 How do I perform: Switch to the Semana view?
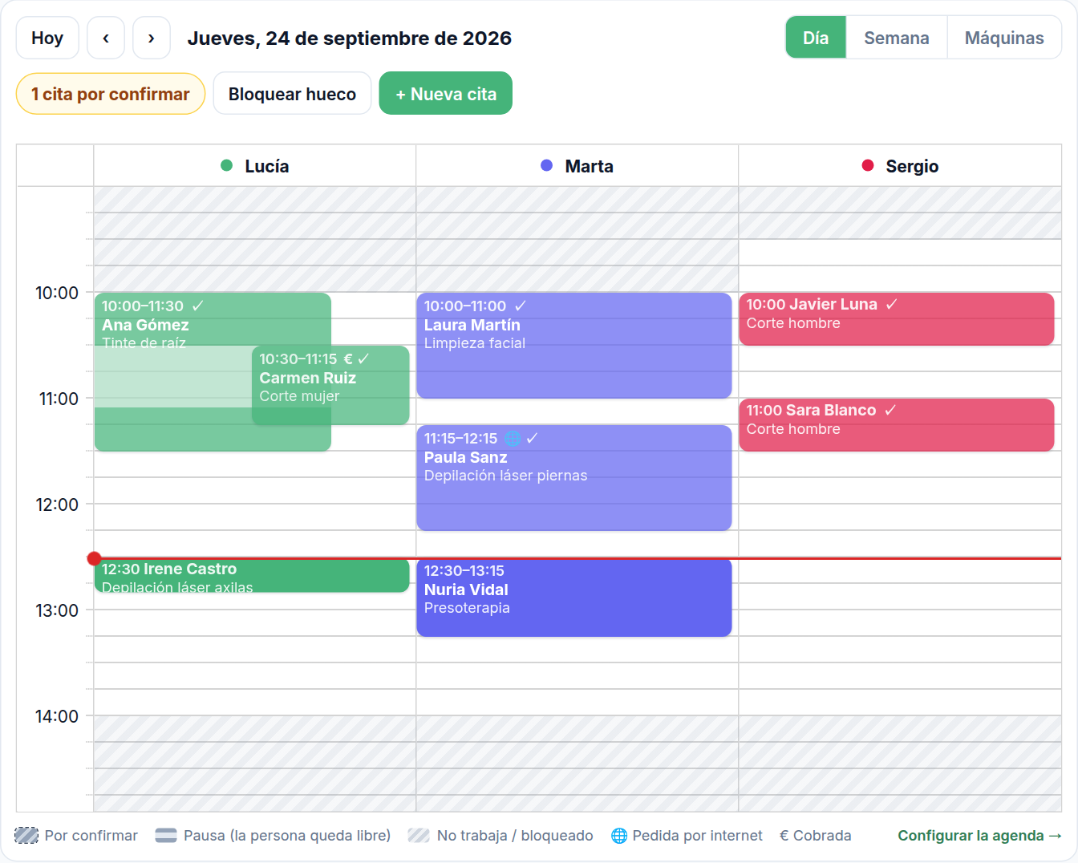[897, 38]
